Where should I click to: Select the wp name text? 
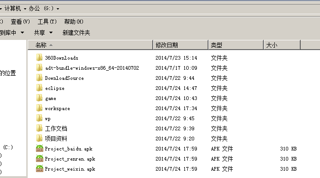(48, 118)
